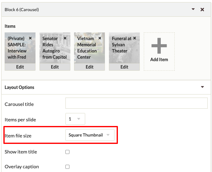Enable the Show item title checkbox

tap(68, 152)
